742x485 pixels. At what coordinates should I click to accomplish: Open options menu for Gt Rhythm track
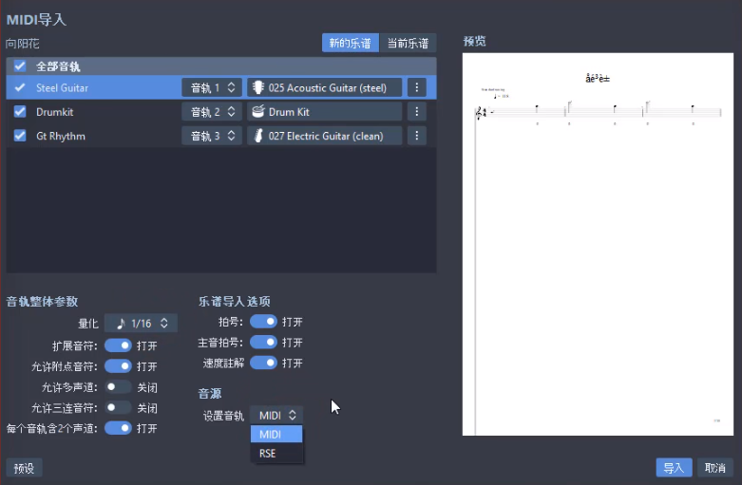coord(416,136)
